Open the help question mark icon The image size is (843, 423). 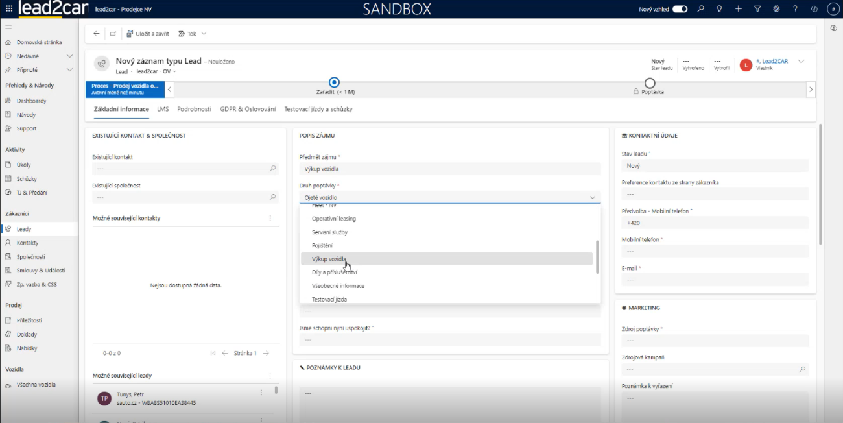(795, 9)
